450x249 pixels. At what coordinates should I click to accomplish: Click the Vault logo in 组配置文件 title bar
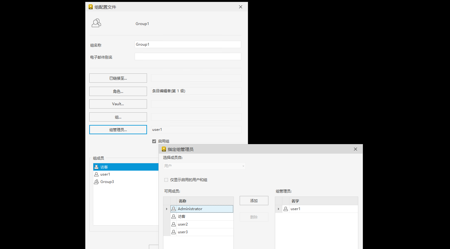pos(90,7)
